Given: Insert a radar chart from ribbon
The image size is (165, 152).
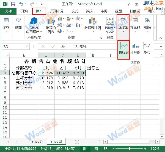Looking at the screenshot, I should pos(78,19).
